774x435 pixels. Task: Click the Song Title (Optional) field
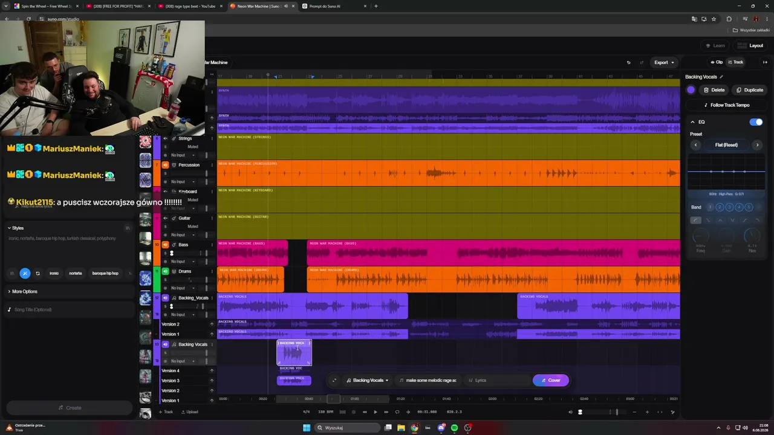(x=70, y=309)
